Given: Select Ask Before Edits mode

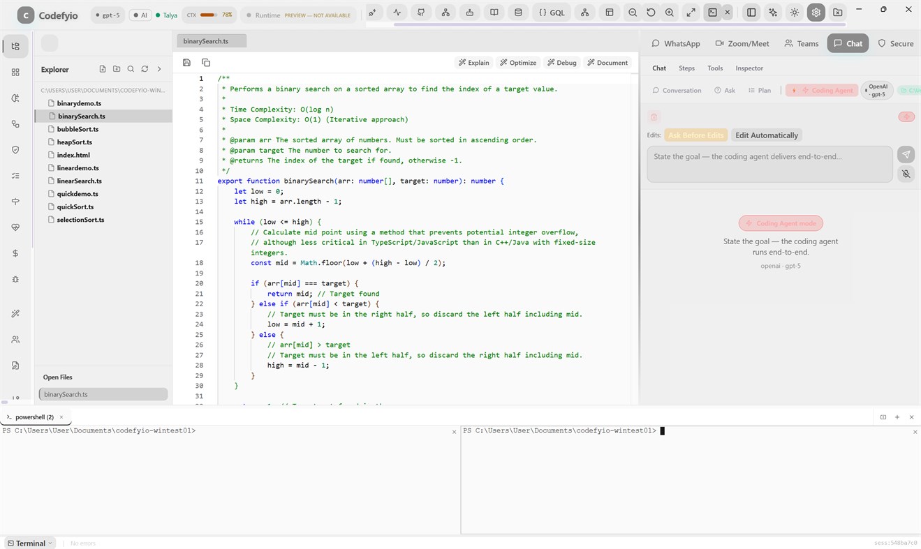Looking at the screenshot, I should click(695, 135).
